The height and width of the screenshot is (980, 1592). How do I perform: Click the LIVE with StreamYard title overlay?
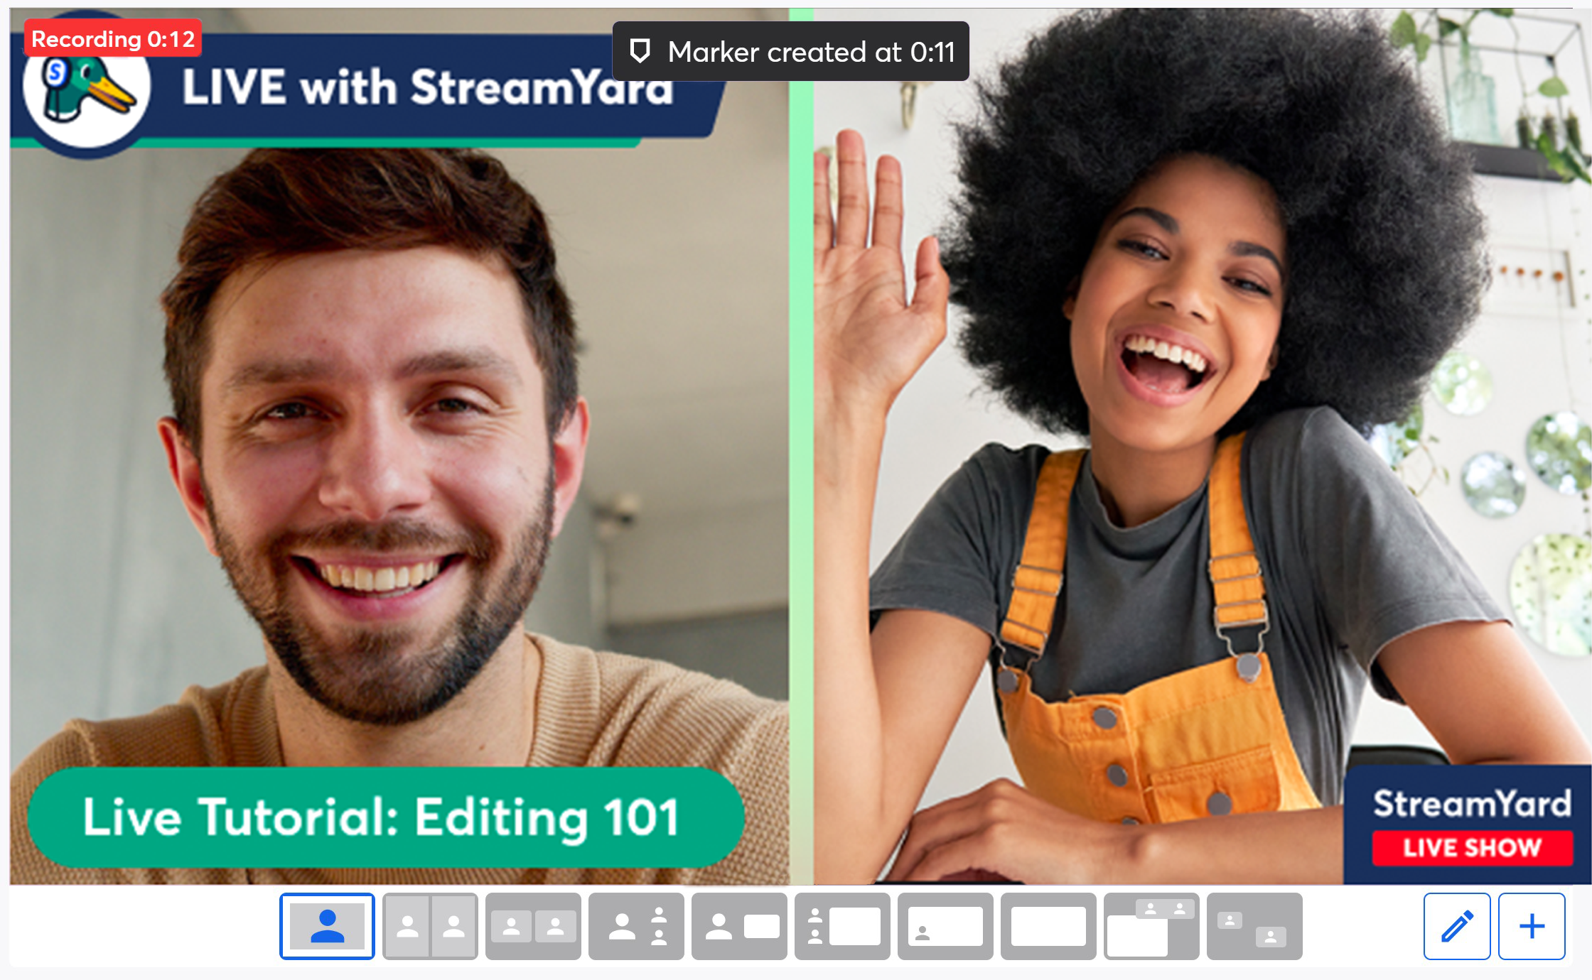(x=426, y=87)
